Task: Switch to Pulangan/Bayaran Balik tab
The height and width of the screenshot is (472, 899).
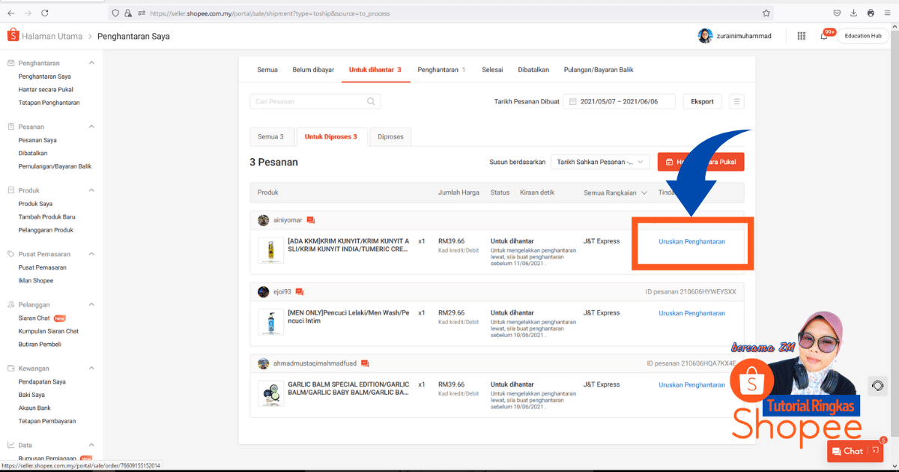Action: pos(599,70)
